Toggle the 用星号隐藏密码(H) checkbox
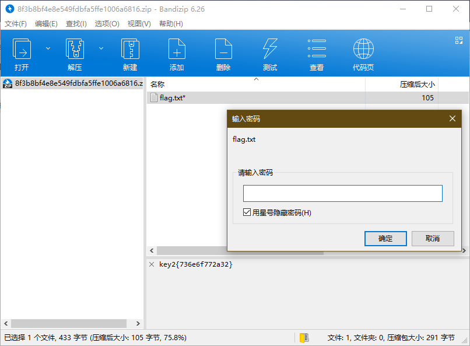The width and height of the screenshot is (470, 346). click(x=247, y=212)
